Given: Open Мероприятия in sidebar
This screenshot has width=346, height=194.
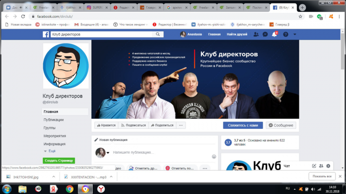Looking at the screenshot, I should [55, 136].
